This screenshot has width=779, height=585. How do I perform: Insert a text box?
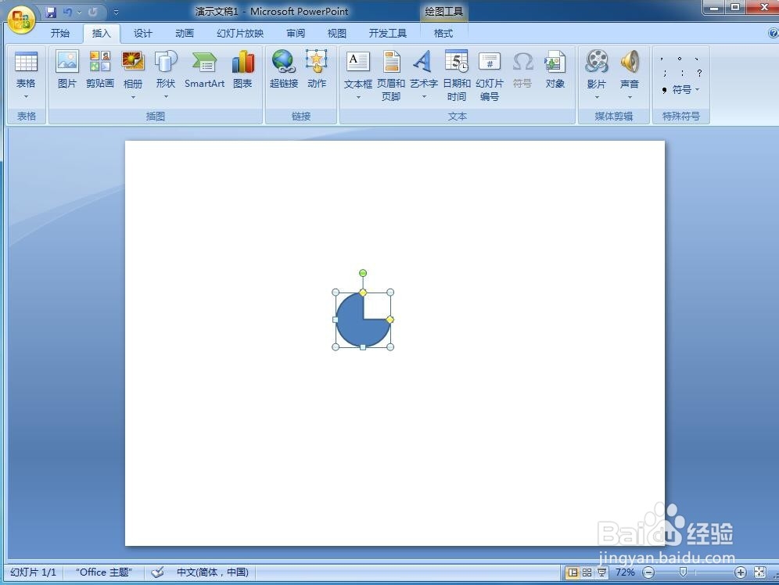tap(357, 70)
